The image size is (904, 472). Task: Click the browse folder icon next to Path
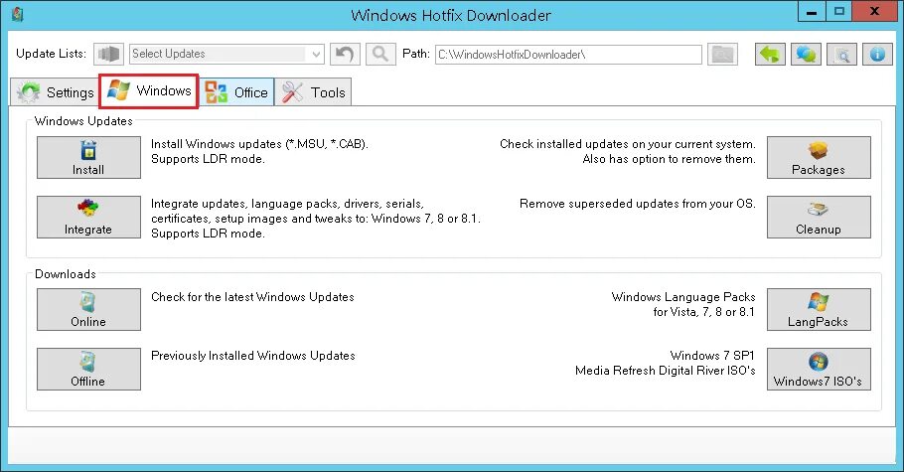(x=722, y=55)
